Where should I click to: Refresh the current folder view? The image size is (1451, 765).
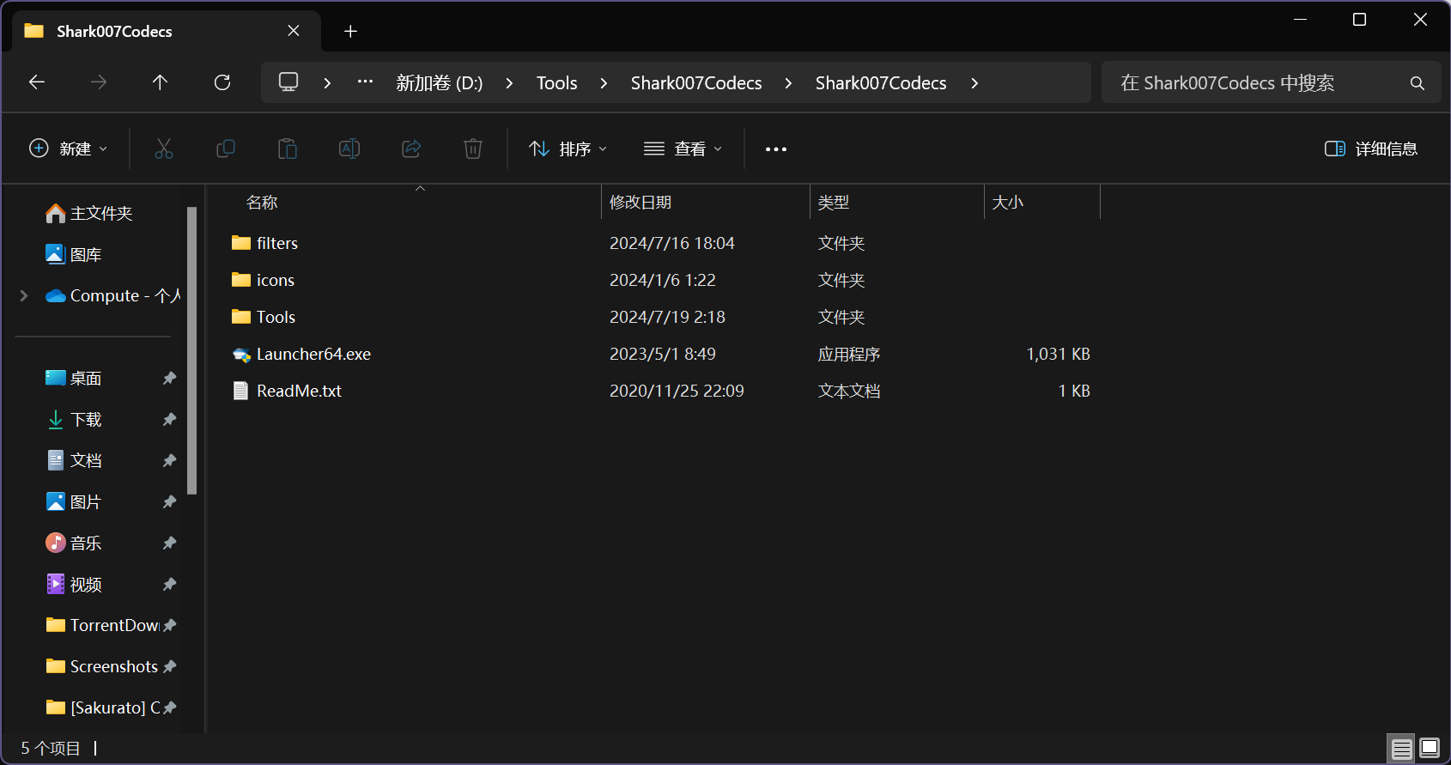(x=222, y=82)
